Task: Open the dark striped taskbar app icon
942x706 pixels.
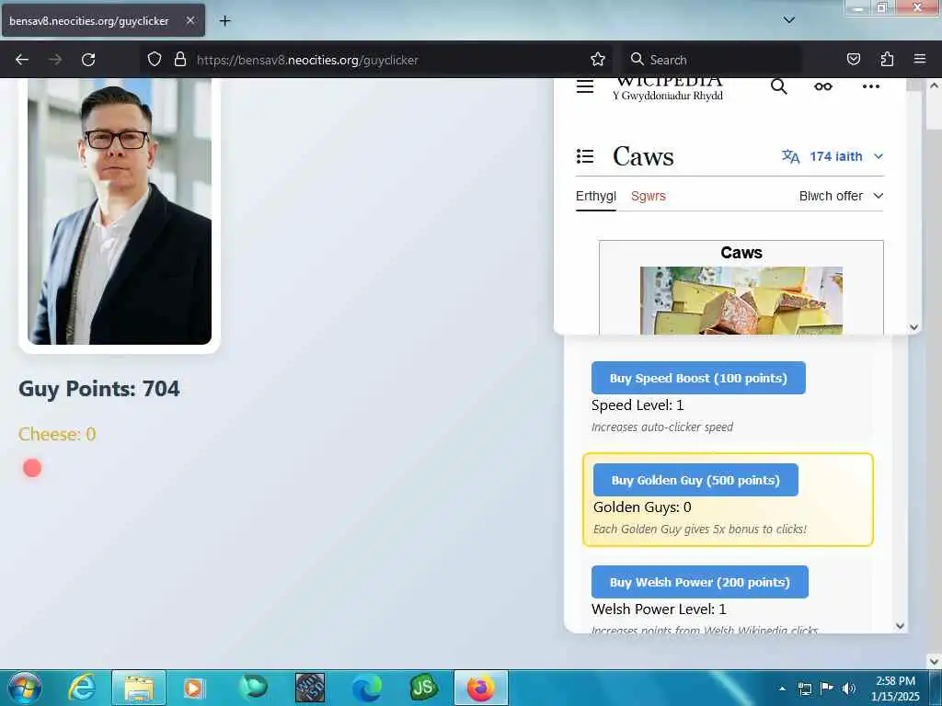Action: click(x=310, y=688)
